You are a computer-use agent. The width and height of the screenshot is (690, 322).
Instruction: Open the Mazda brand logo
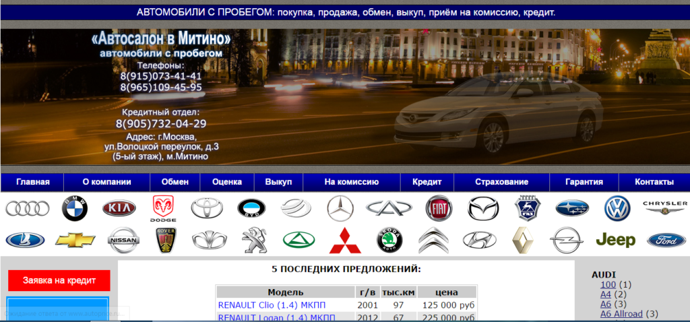pyautogui.click(x=483, y=209)
